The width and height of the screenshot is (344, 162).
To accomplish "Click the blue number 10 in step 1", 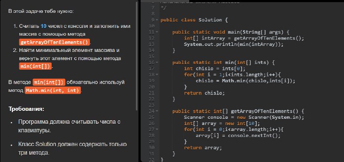I will 43,26.
